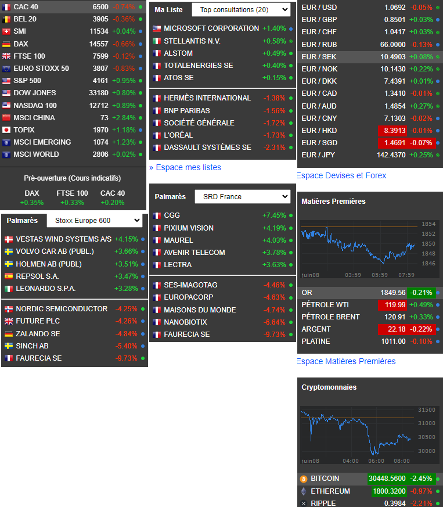This screenshot has height=507, width=443.
Task: Click the ARGENT commodity name
Action: click(316, 329)
